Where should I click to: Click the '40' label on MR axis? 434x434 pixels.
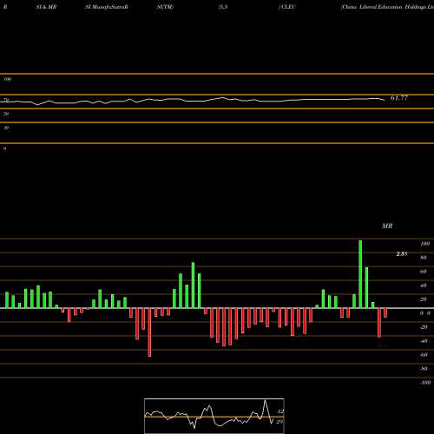point(424,286)
